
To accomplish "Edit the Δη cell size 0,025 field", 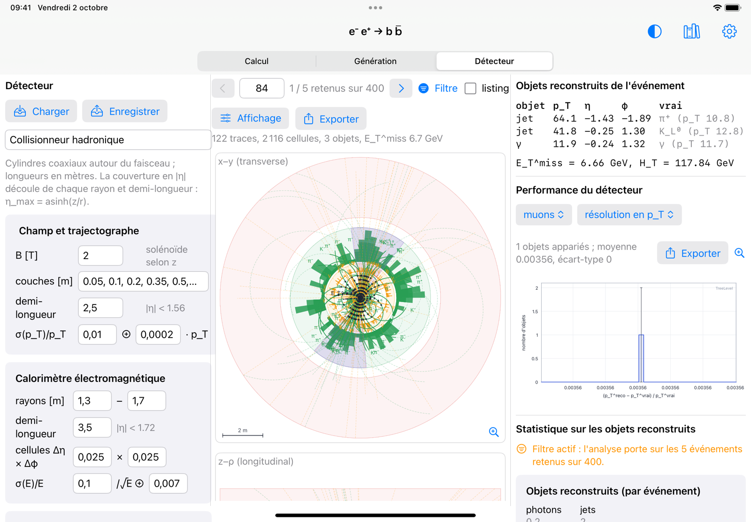I will (92, 457).
